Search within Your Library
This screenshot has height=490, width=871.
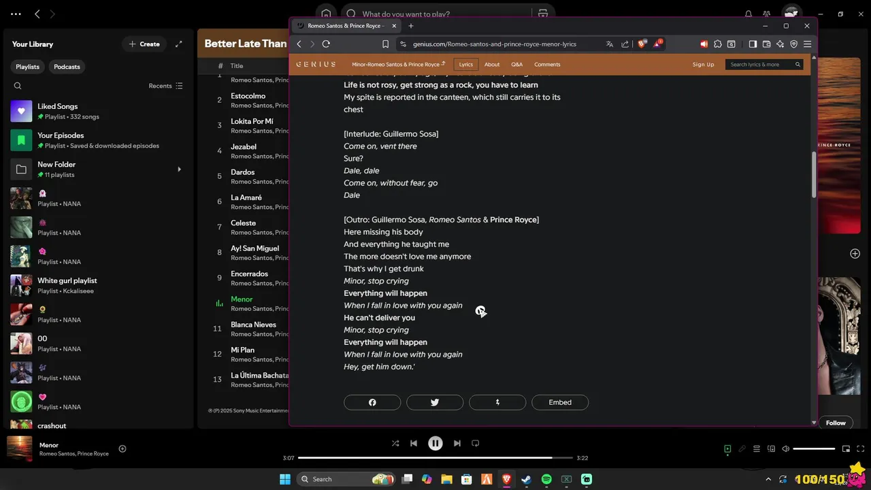click(18, 86)
